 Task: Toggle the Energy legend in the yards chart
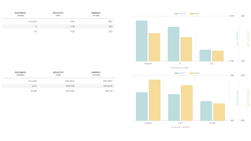(195, 14)
